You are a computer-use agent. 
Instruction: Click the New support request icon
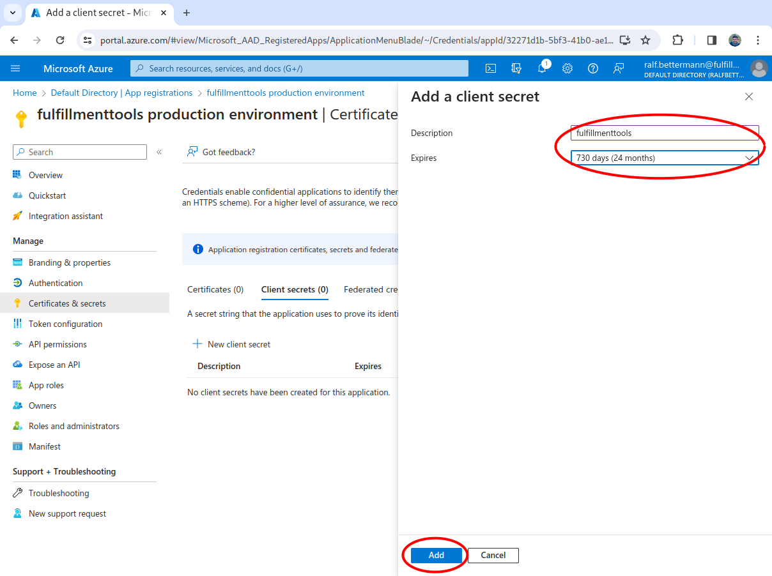click(x=17, y=513)
